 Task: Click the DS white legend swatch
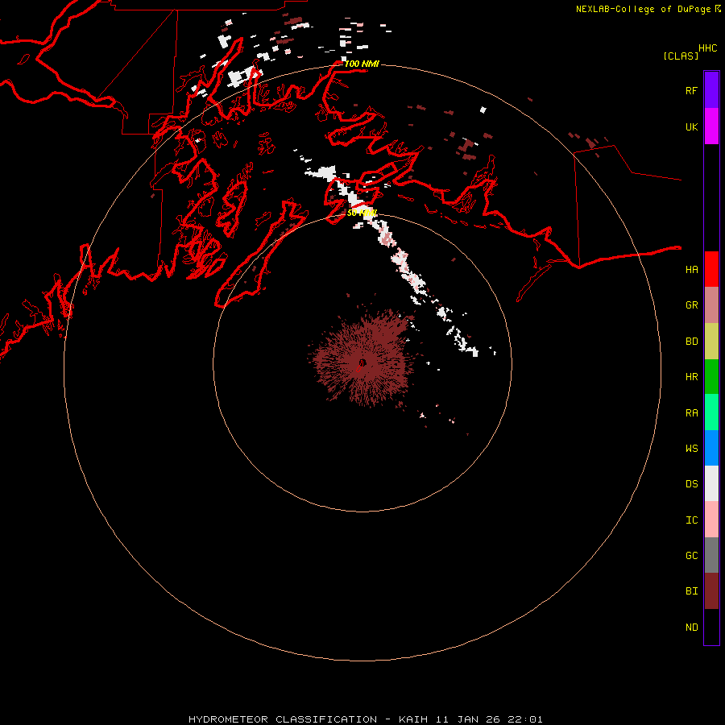tap(711, 483)
